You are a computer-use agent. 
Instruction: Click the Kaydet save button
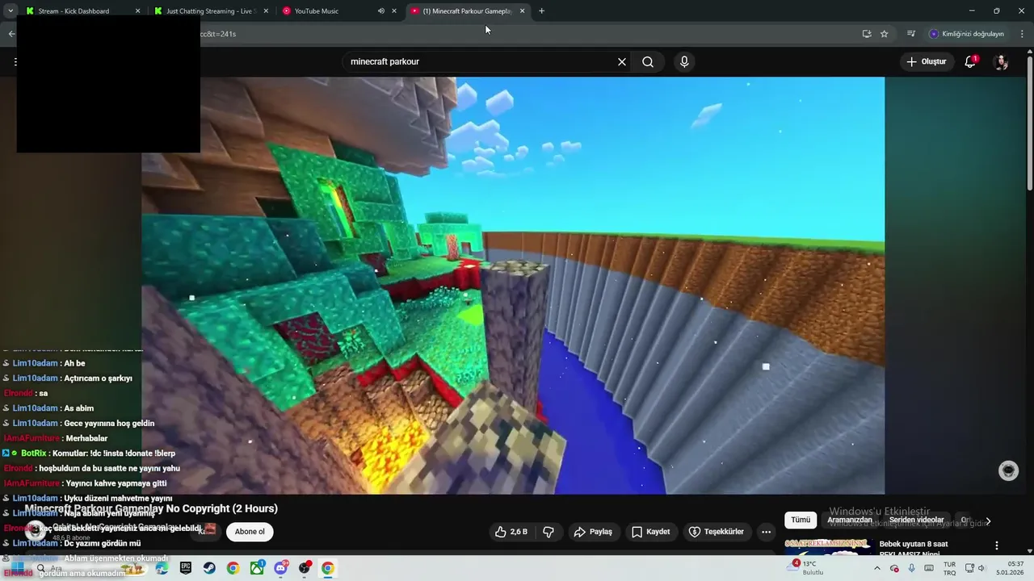650,532
